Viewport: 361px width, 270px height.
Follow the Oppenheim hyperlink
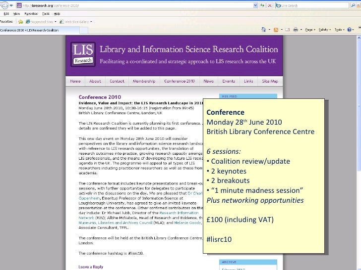click(89, 198)
